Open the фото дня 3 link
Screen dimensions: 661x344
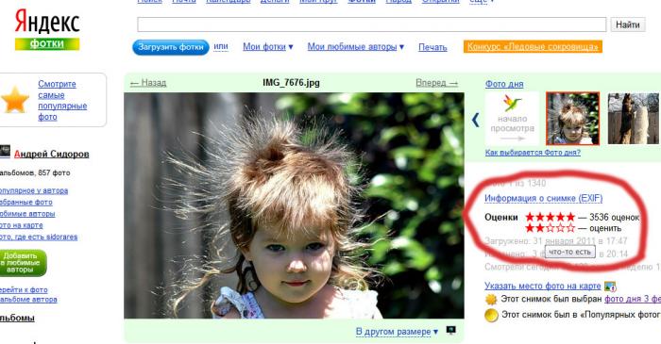633,299
